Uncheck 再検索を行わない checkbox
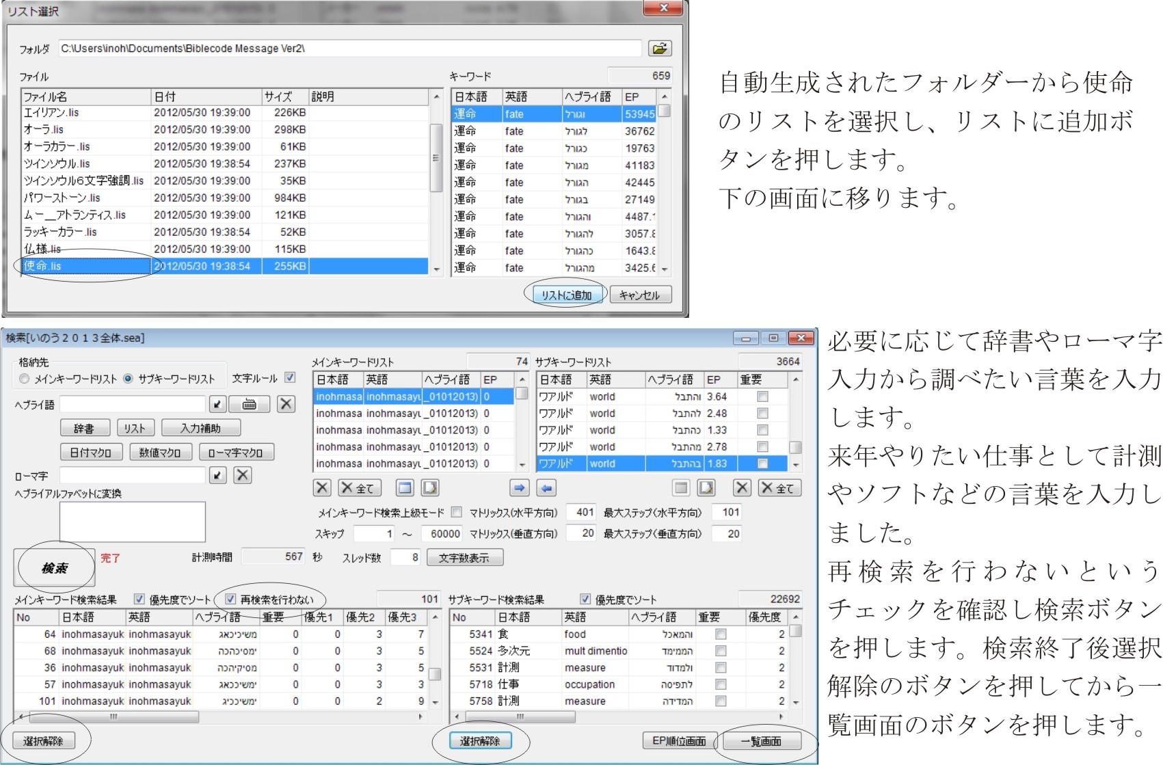 click(x=230, y=600)
